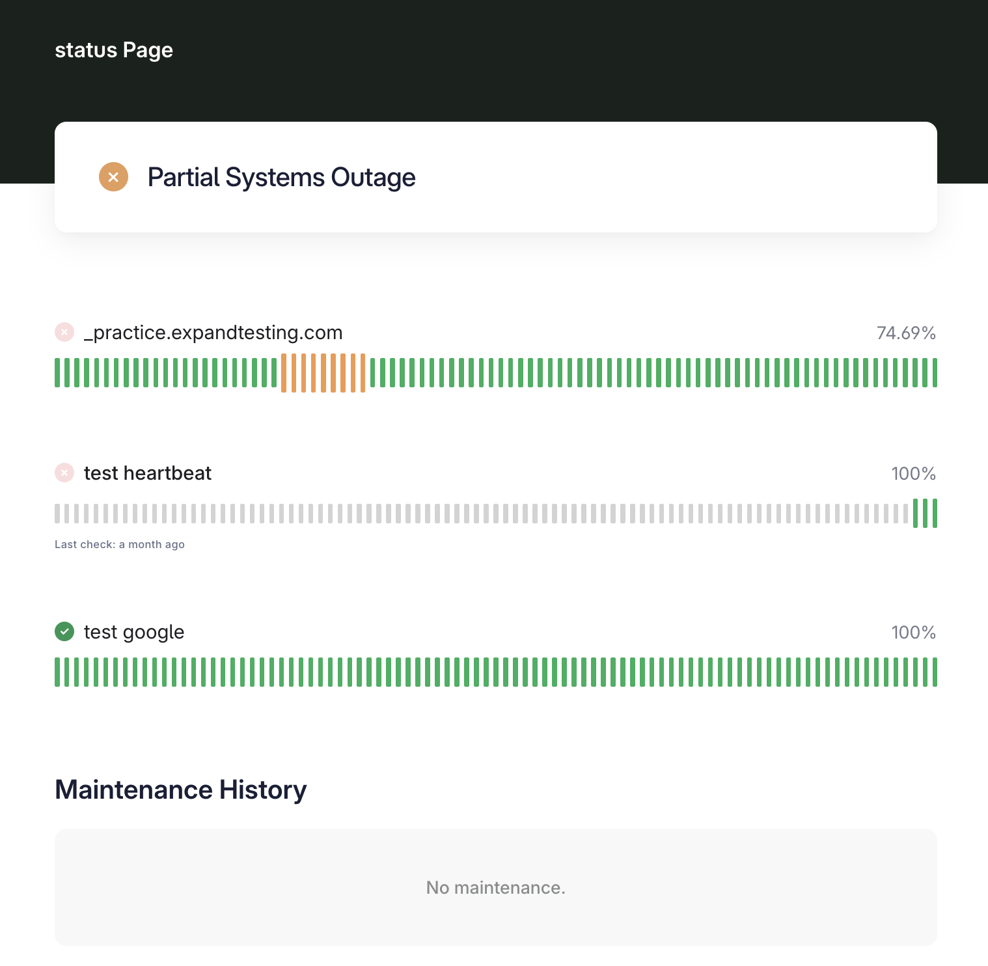Click the first gray bar of test heartbeat
988x966 pixels.
tap(57, 514)
